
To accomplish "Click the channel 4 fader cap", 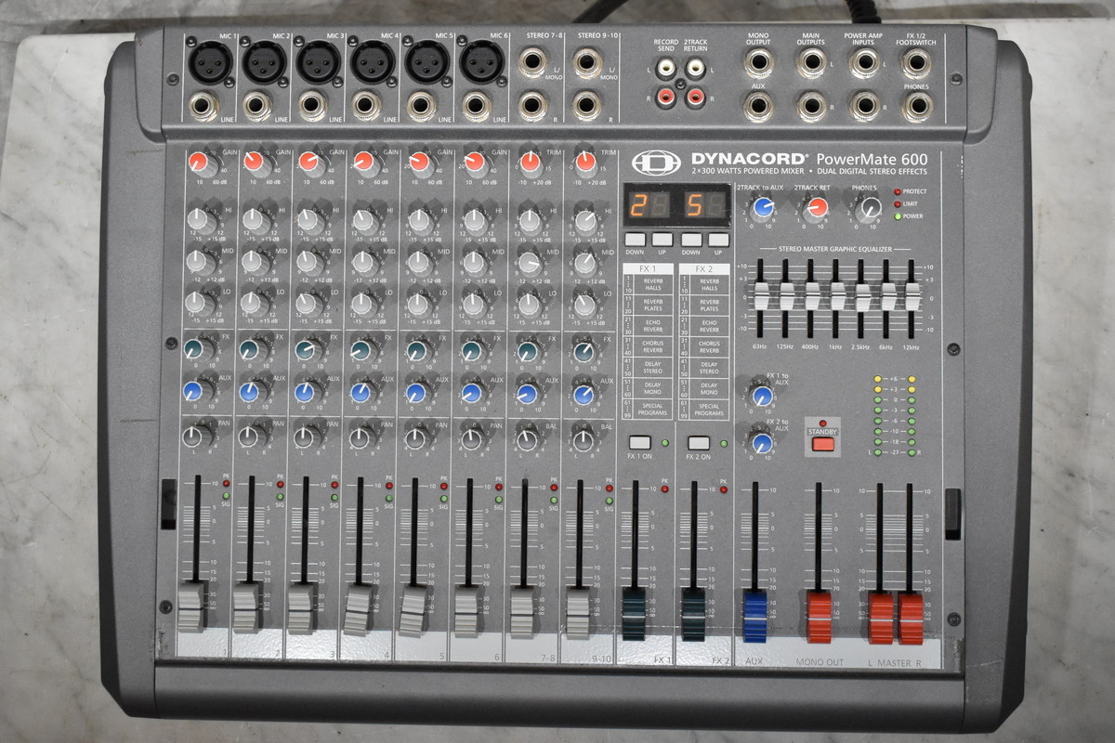I will pyautogui.click(x=358, y=610).
